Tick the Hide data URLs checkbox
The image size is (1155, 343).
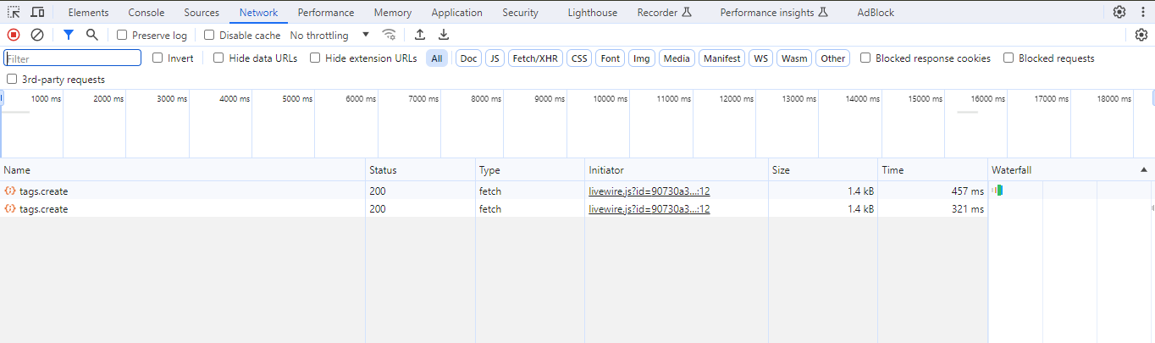tap(218, 58)
